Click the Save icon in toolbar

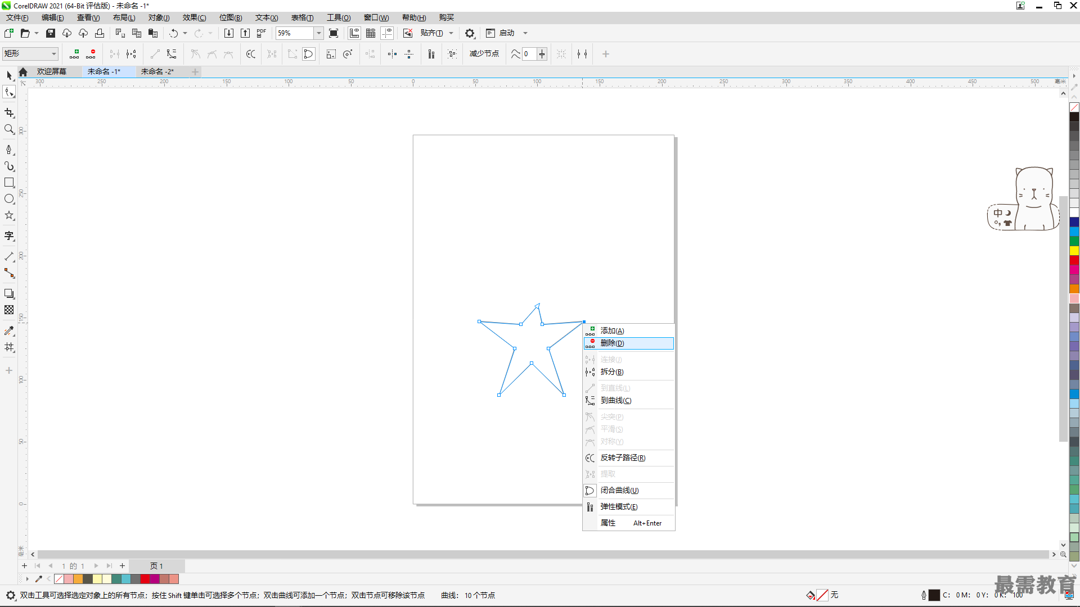[51, 33]
